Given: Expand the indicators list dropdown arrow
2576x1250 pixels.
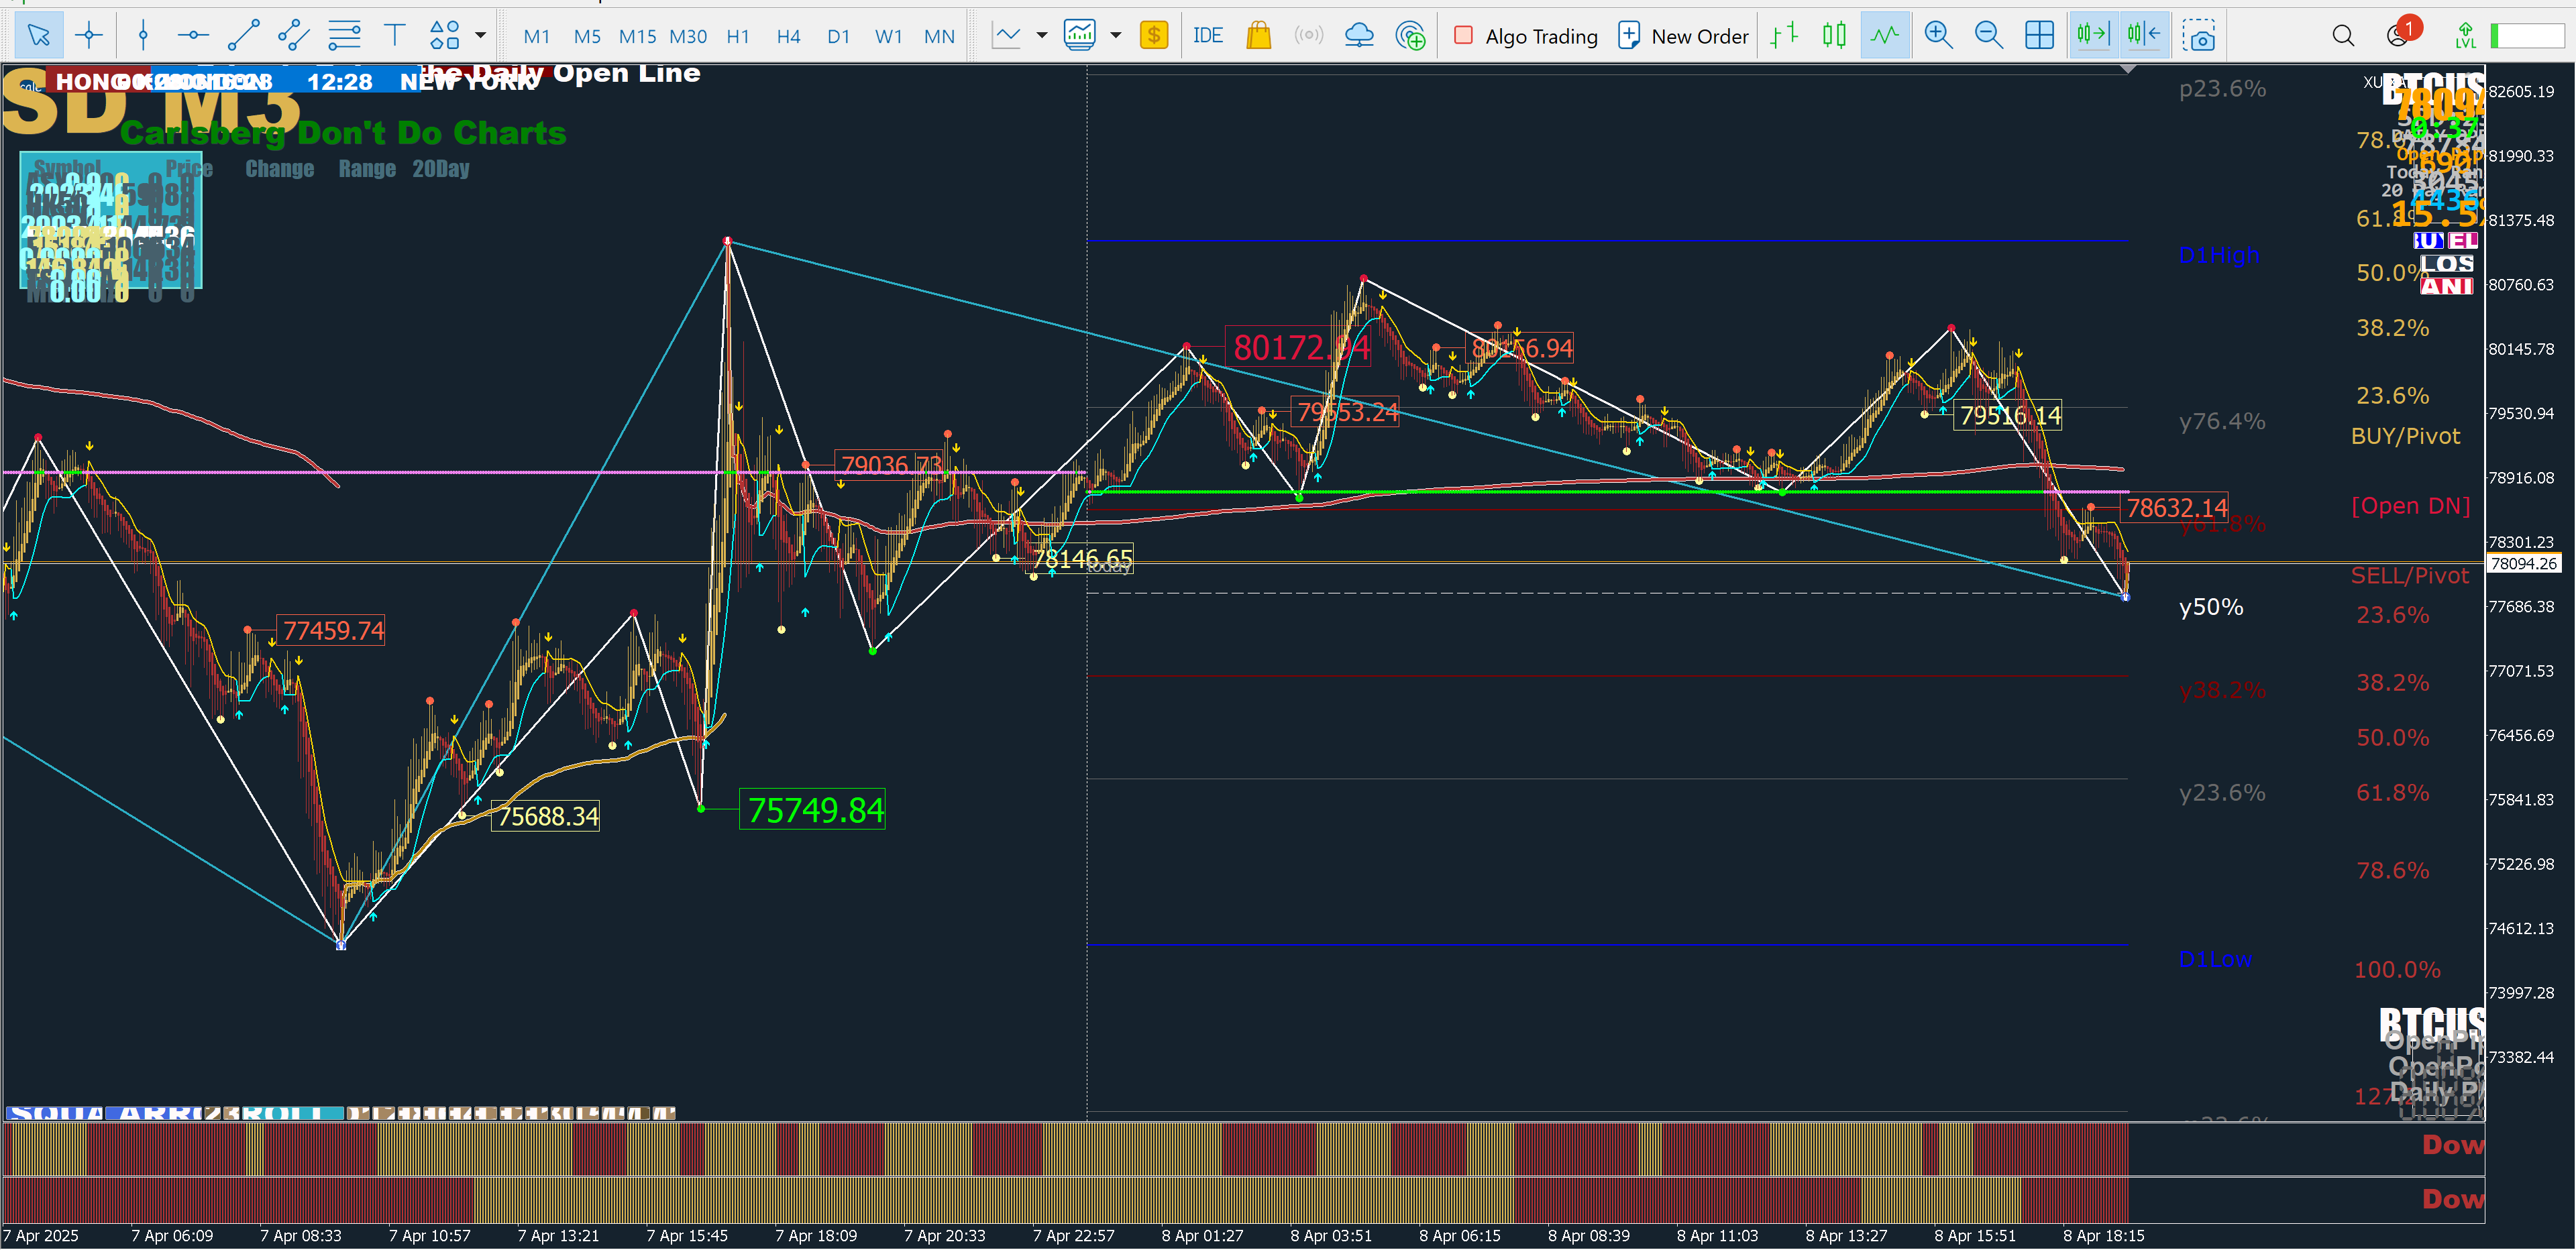Looking at the screenshot, I should 1115,36.
